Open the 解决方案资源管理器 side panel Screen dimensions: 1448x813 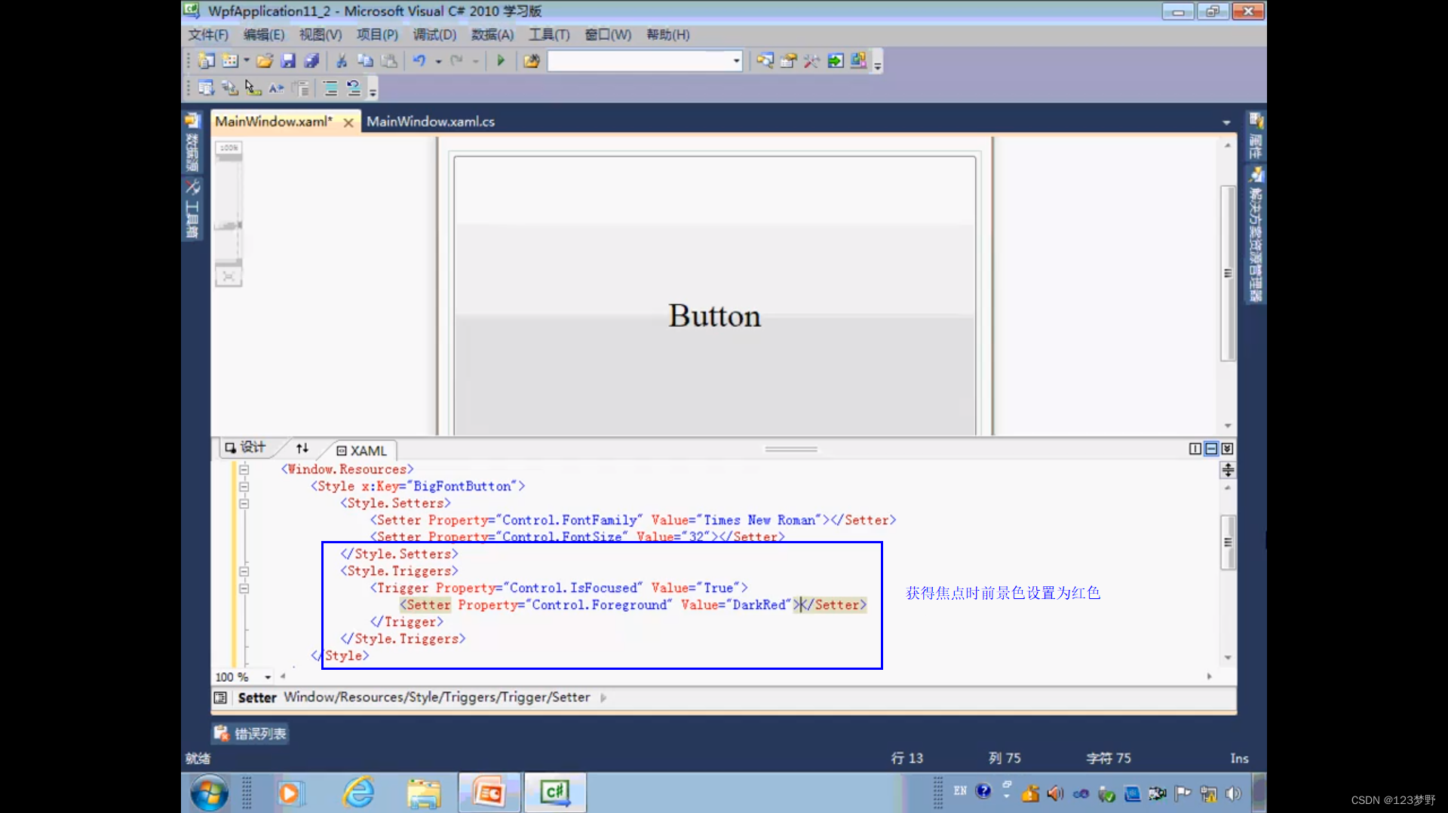[1256, 234]
